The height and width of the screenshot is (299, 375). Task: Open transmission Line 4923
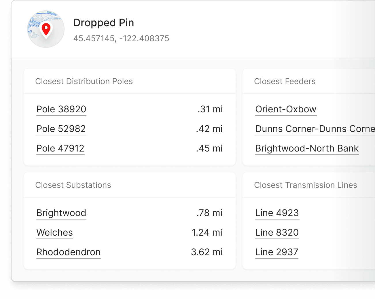[x=277, y=213]
